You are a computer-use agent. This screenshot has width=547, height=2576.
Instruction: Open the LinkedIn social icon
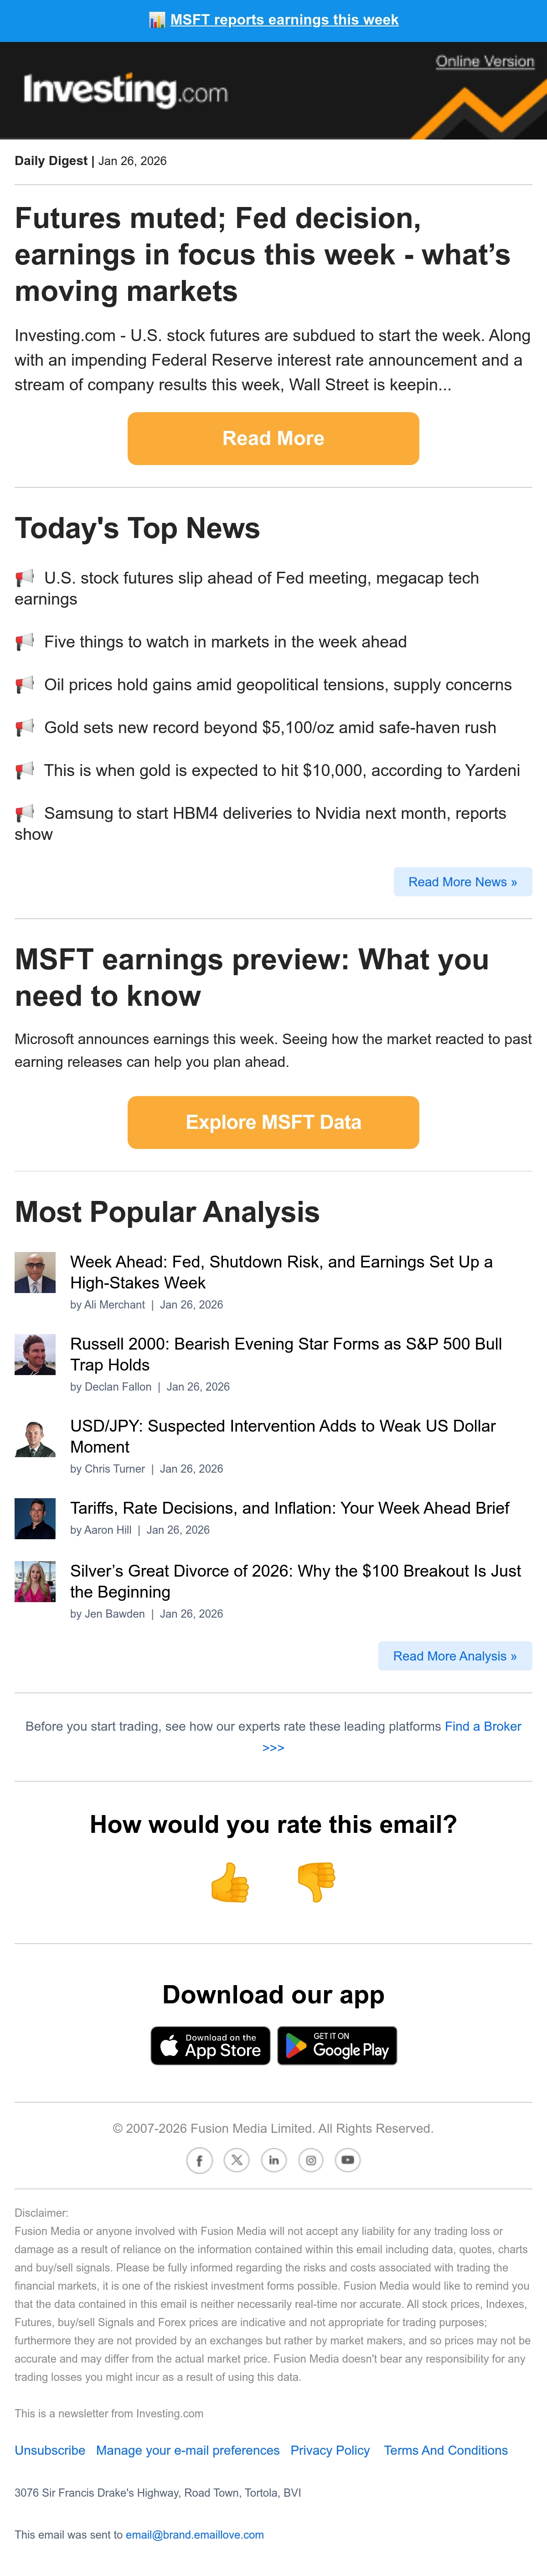273,2160
